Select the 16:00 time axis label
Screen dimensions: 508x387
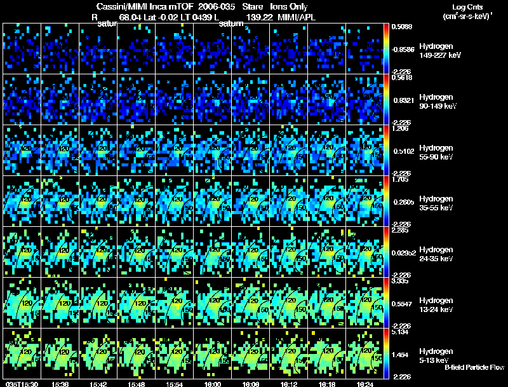[x=212, y=384]
